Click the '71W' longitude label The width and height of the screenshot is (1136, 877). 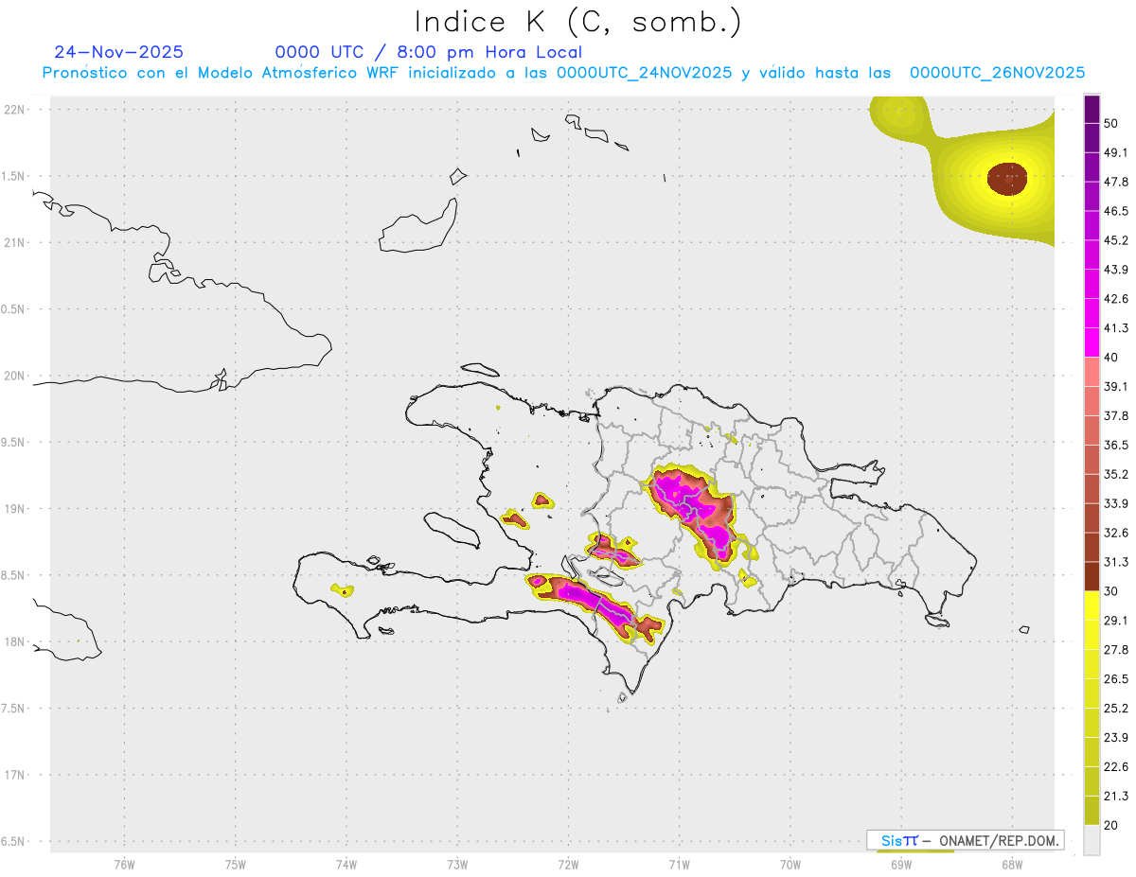(679, 864)
